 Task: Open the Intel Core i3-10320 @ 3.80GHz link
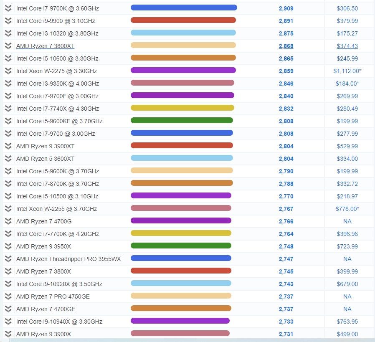pos(57,33)
